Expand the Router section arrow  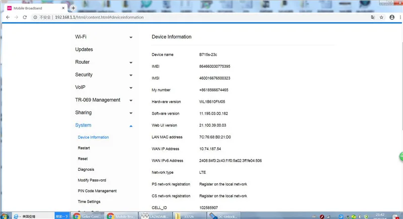click(x=130, y=63)
